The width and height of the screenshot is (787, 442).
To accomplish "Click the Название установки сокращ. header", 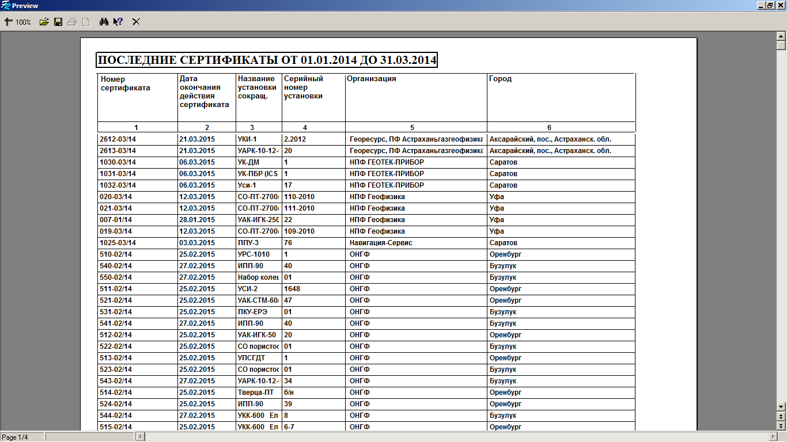I will tap(257, 87).
